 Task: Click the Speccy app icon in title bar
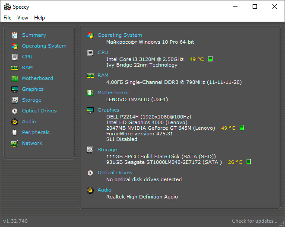(x=7, y=7)
